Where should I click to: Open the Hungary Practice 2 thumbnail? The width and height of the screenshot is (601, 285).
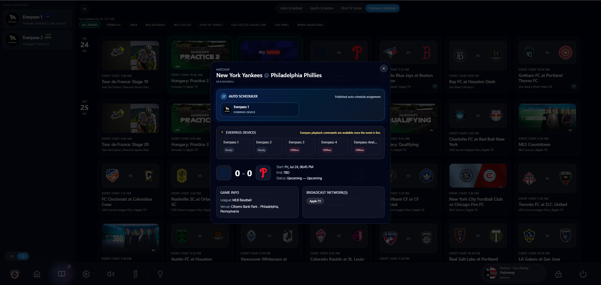pyautogui.click(x=200, y=55)
